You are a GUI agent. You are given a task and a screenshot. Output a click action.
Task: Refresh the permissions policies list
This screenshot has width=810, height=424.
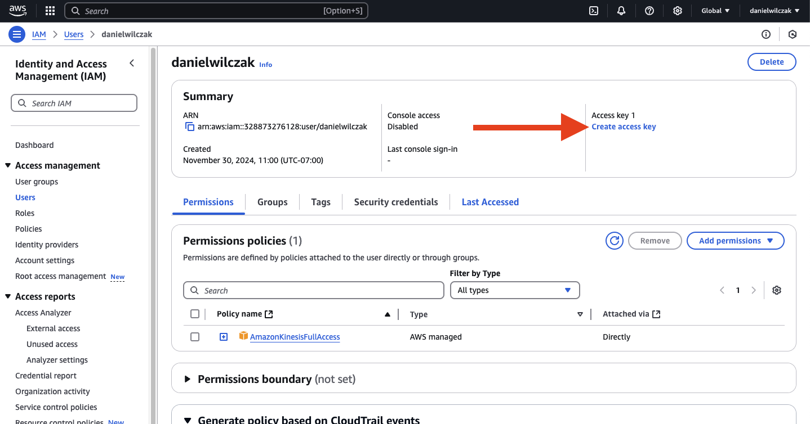pyautogui.click(x=614, y=241)
